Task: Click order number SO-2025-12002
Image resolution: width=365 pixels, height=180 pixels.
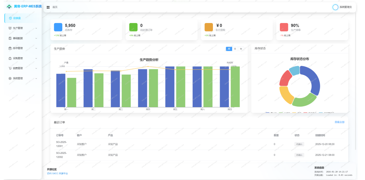Action: (x=62, y=155)
